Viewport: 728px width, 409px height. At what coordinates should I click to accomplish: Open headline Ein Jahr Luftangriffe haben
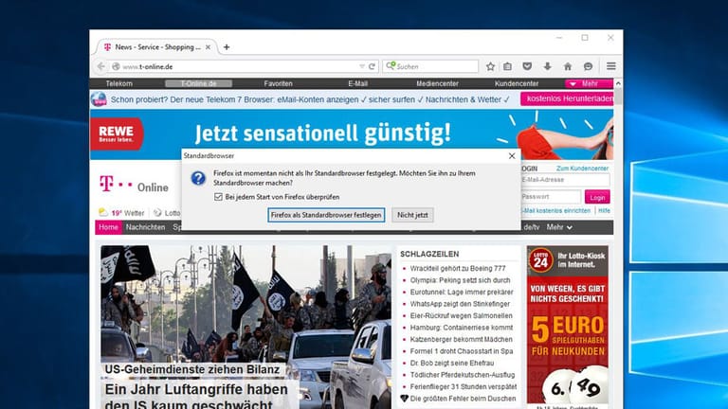tap(196, 389)
